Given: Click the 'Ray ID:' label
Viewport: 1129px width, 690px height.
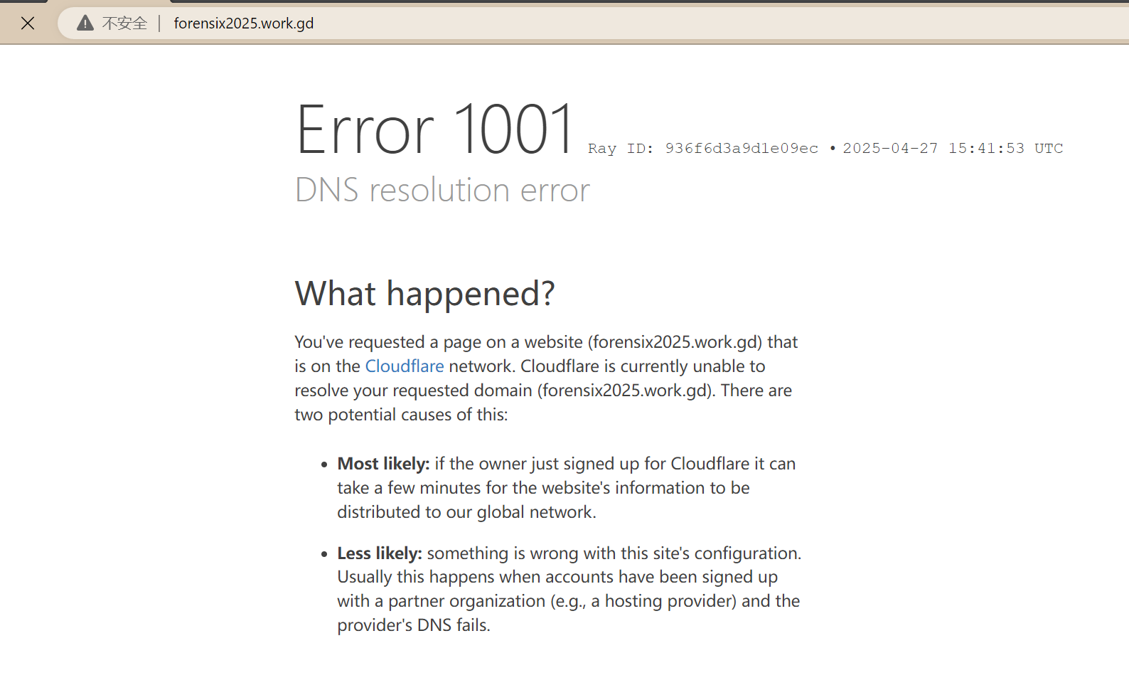Looking at the screenshot, I should pos(620,149).
